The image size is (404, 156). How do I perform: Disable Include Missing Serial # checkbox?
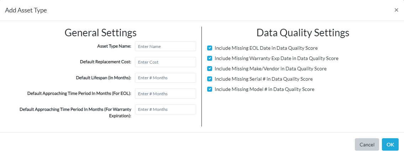(210, 79)
